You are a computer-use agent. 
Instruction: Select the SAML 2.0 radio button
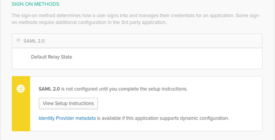click(18, 40)
